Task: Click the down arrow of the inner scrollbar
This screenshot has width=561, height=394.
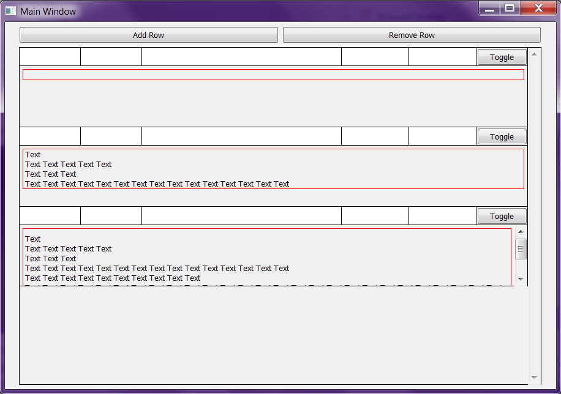Action: pyautogui.click(x=521, y=279)
